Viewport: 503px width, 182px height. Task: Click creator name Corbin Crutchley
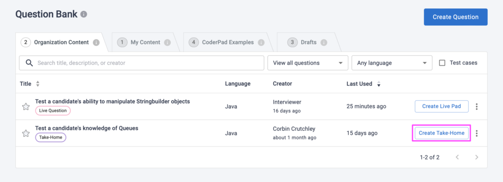(294, 129)
